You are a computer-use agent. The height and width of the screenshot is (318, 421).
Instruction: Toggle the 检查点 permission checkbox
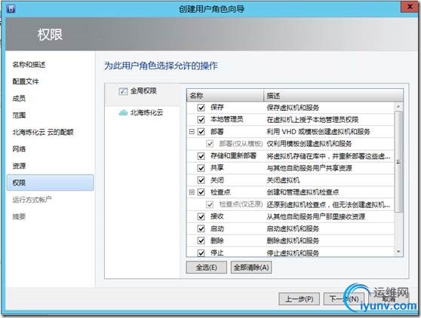coord(201,192)
